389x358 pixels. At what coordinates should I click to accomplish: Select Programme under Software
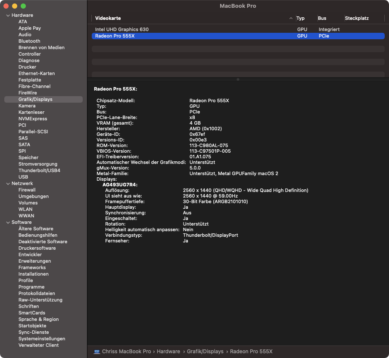pyautogui.click(x=31, y=287)
